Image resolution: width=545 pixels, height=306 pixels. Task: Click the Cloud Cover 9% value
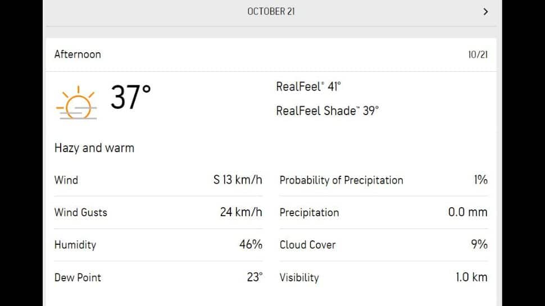pos(479,245)
